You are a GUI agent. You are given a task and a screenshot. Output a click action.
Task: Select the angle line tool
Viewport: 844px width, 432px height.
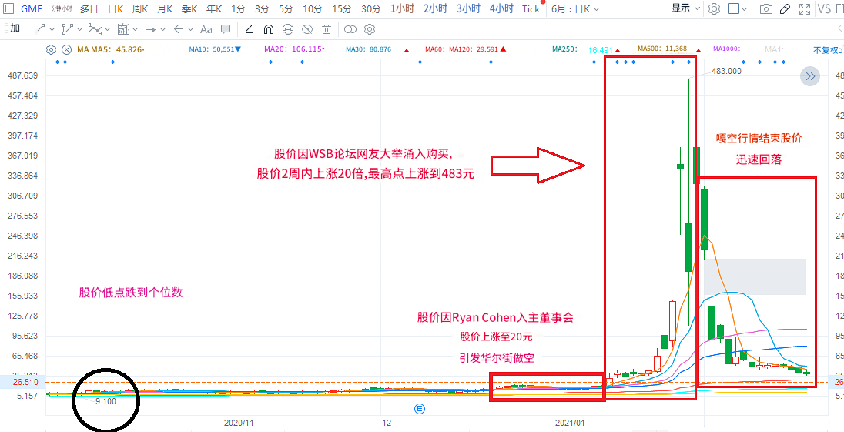point(250,29)
